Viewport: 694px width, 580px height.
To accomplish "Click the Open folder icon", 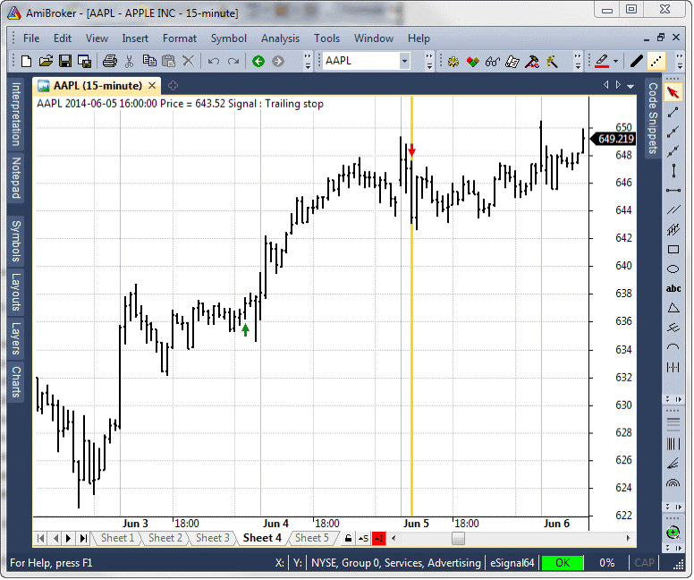I will click(x=46, y=61).
